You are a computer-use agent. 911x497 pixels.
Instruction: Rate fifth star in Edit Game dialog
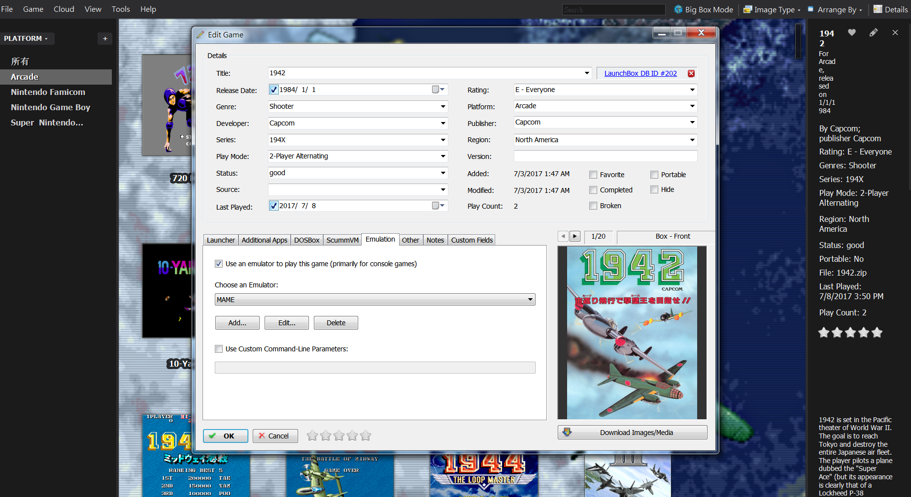(x=365, y=435)
